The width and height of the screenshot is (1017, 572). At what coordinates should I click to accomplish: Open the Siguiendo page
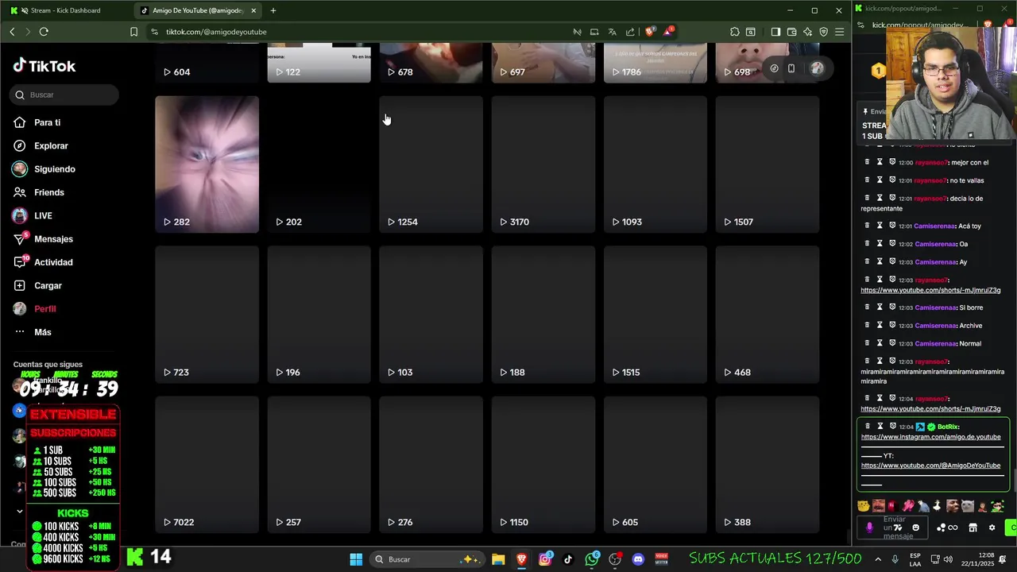pyautogui.click(x=54, y=169)
